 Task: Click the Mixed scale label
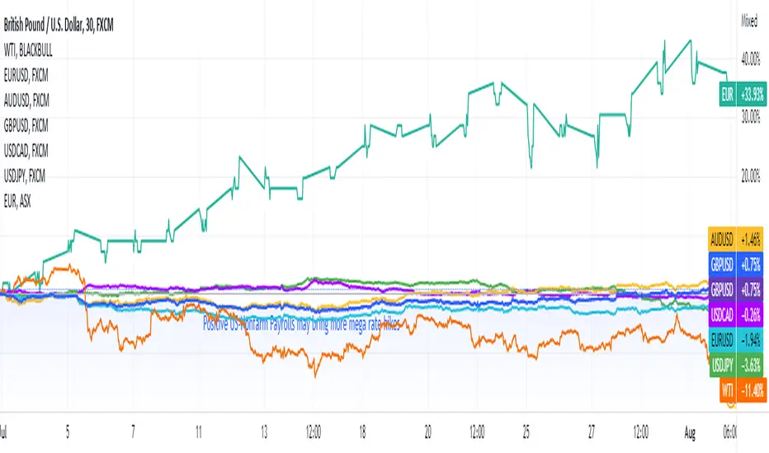pos(749,21)
